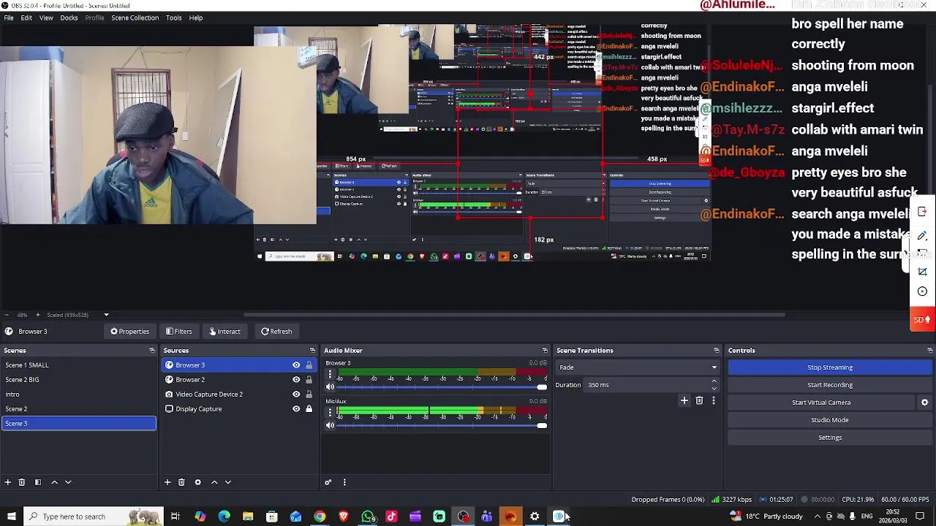
Task: Click Start Virtual Camera button
Action: click(x=821, y=403)
